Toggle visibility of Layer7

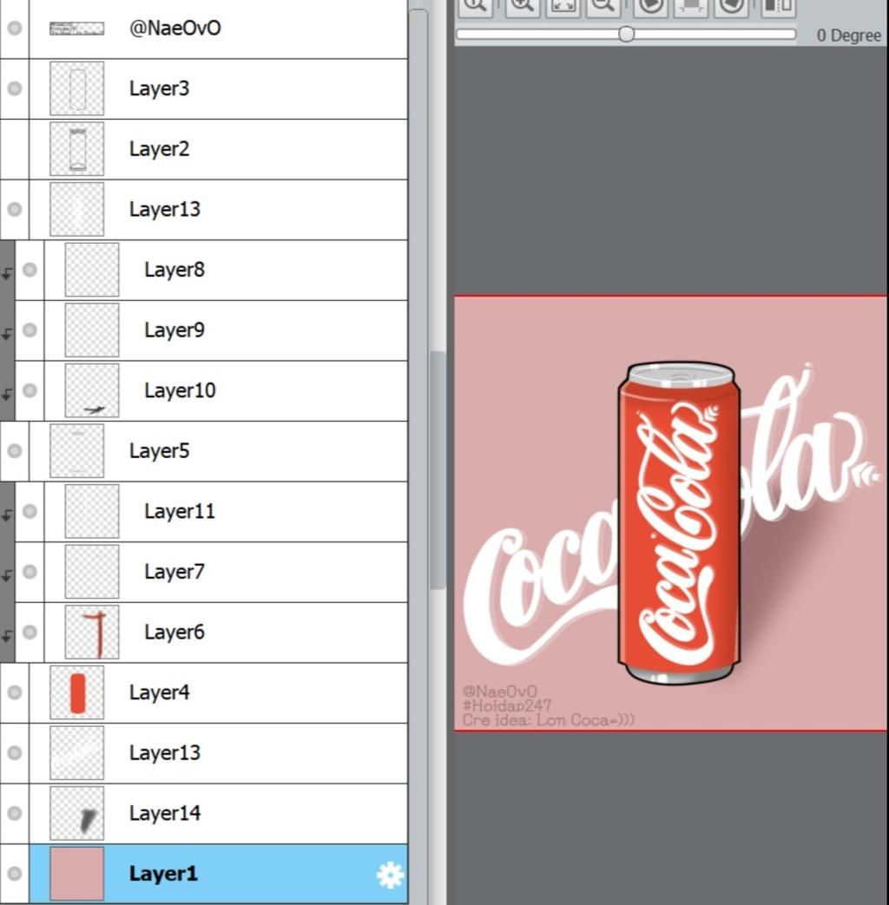click(30, 572)
